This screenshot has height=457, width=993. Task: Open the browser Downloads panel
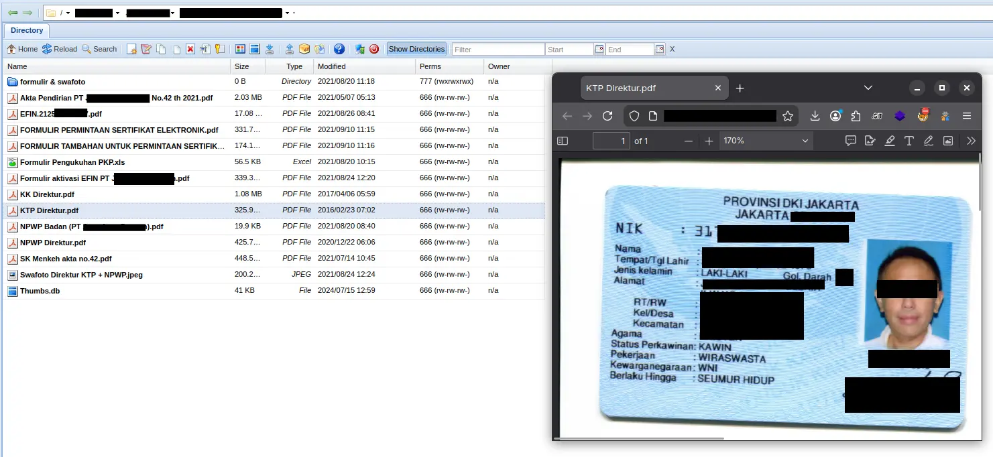tap(815, 116)
